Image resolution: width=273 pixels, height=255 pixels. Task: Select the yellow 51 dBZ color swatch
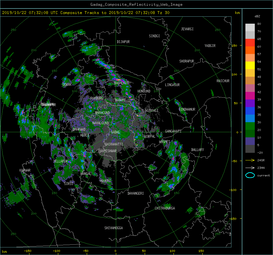click(x=250, y=65)
